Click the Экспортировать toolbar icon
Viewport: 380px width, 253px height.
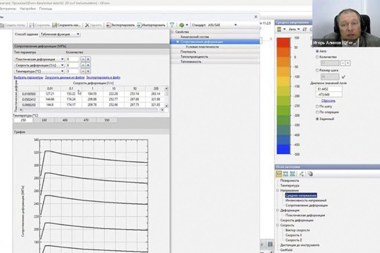[109, 25]
